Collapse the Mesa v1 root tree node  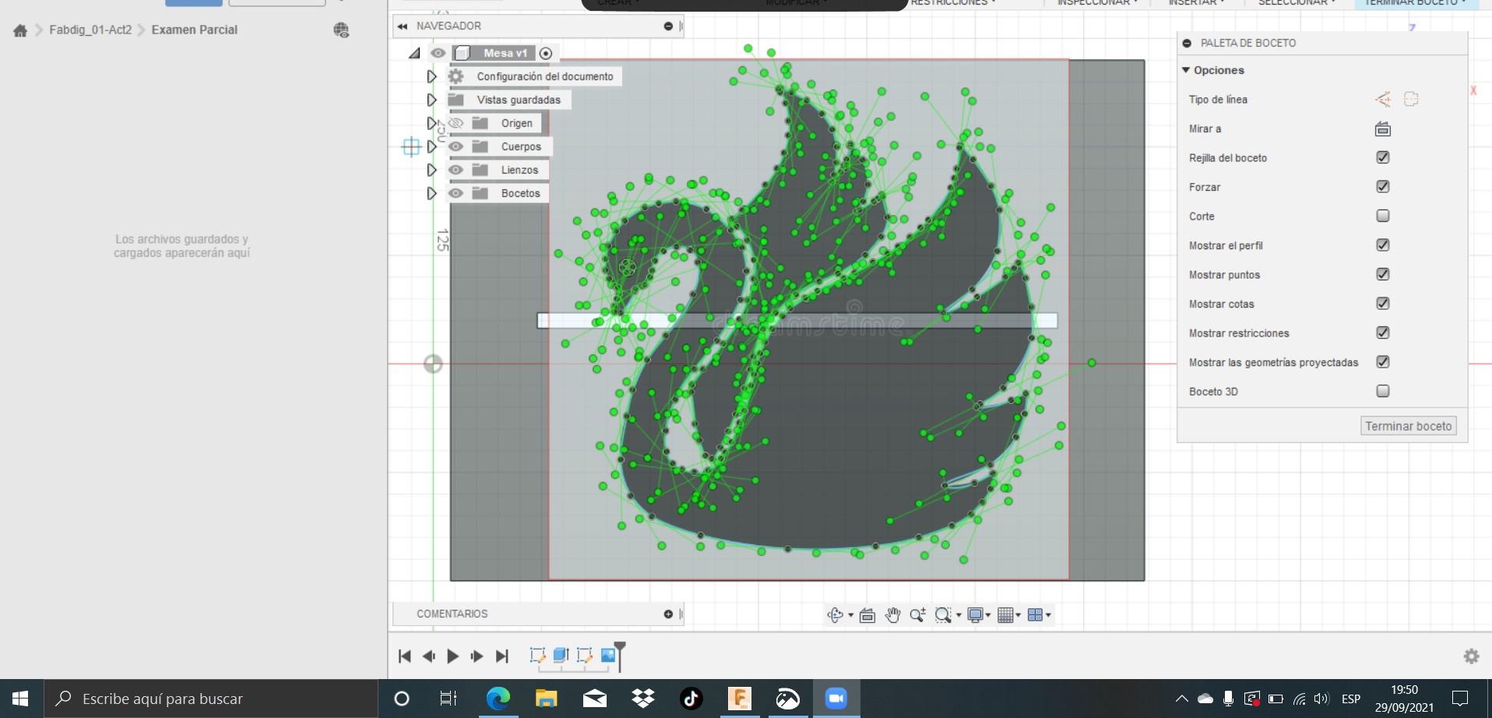414,53
